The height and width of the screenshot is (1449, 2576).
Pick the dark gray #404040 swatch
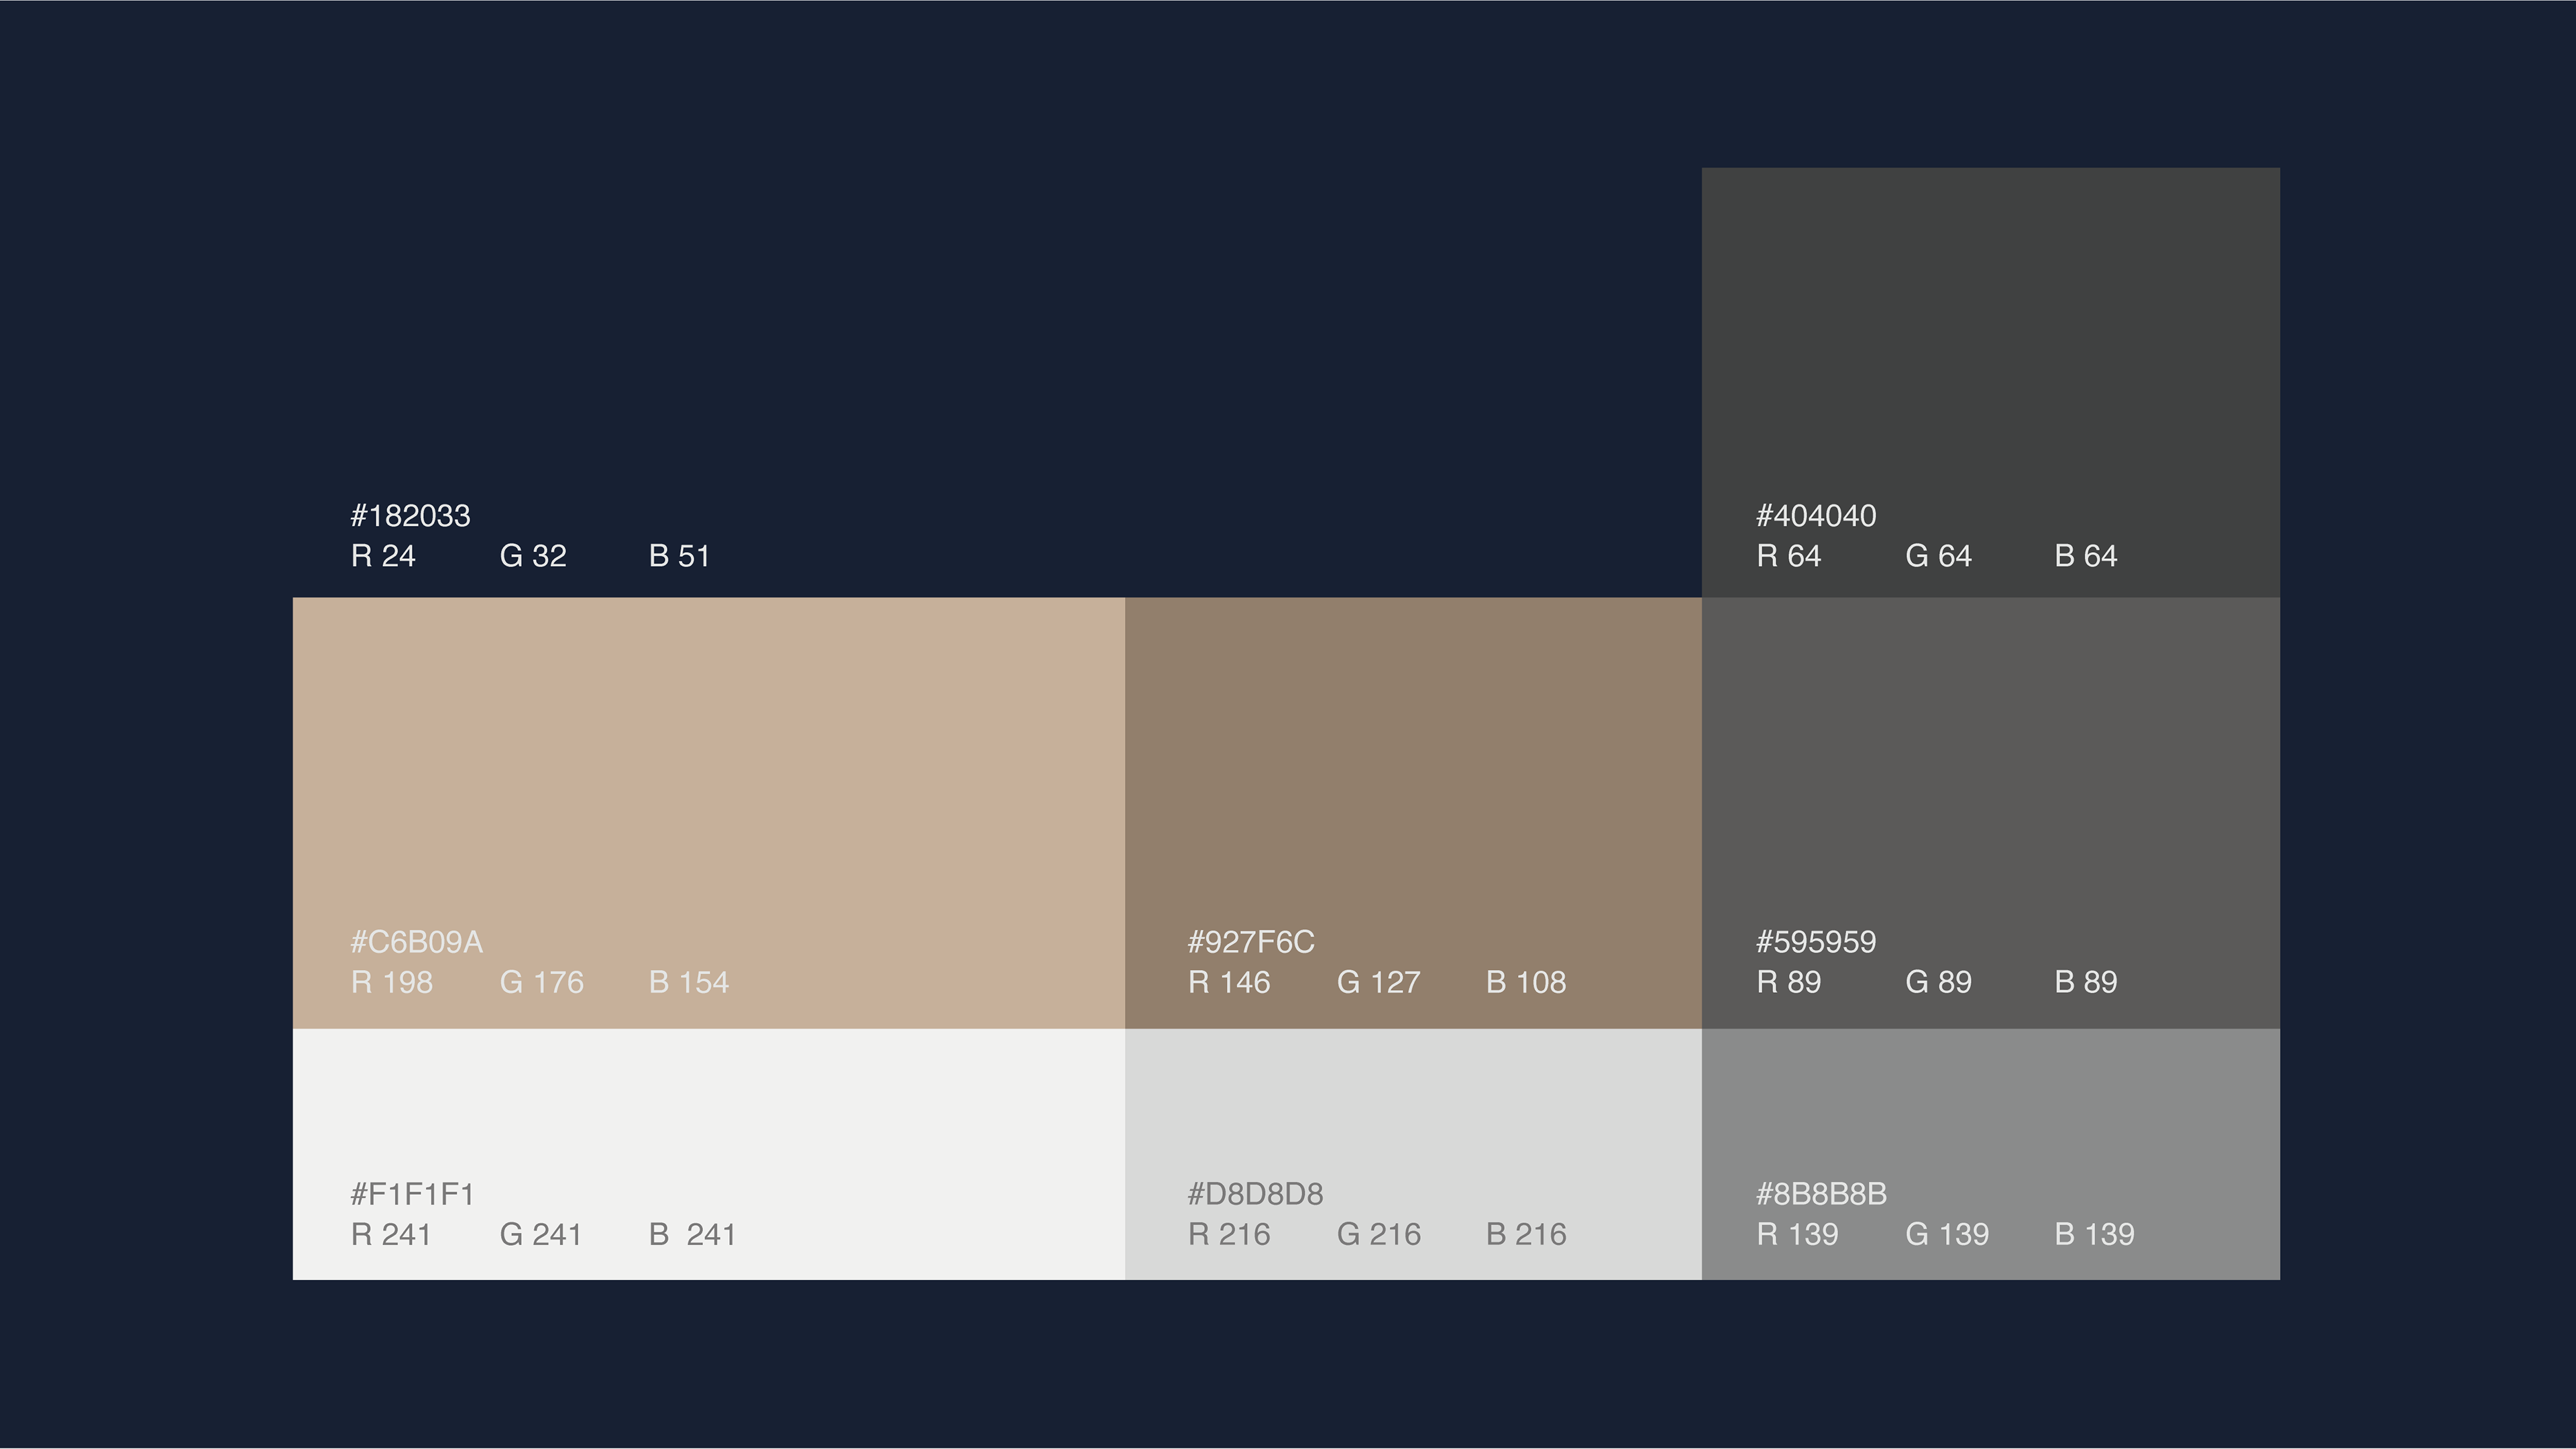1991,383
